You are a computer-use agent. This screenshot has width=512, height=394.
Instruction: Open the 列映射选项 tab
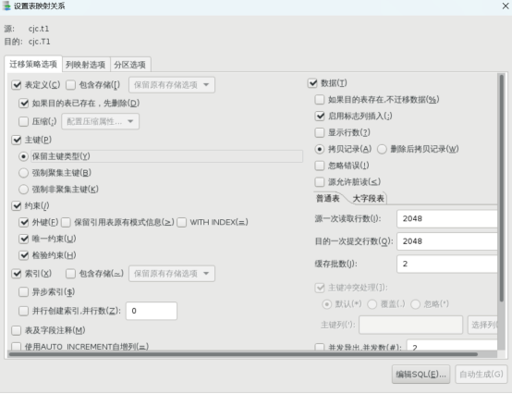85,65
